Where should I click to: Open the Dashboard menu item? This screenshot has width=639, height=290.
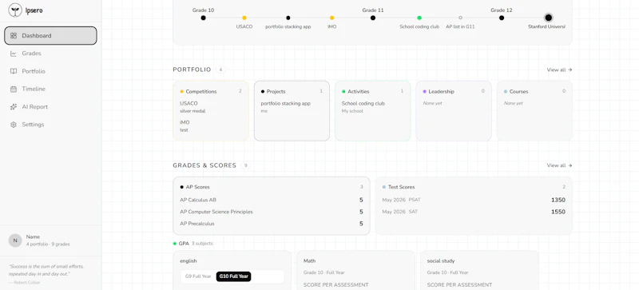click(x=50, y=35)
